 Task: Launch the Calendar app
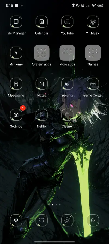click(42, 22)
